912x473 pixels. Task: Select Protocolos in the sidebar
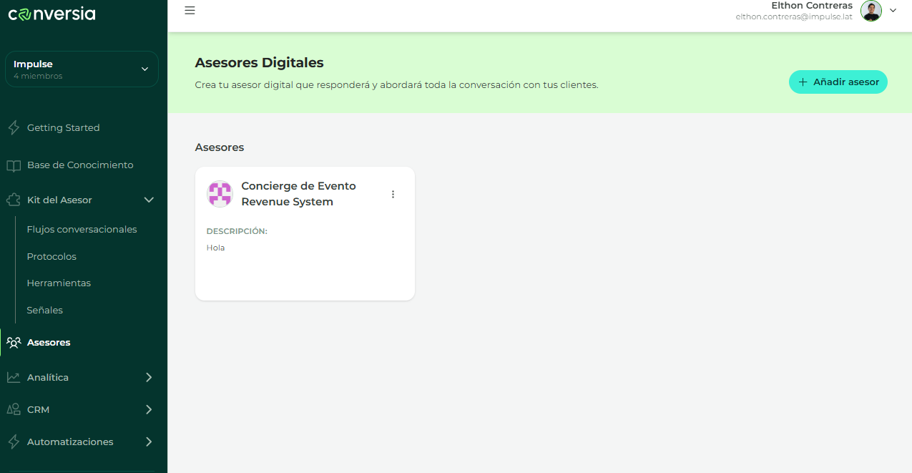[52, 257]
